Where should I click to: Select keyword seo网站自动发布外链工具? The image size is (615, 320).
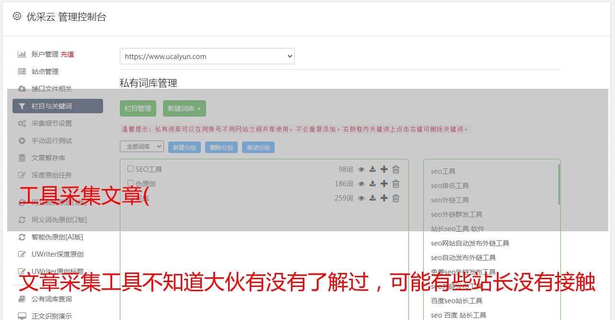click(x=470, y=243)
